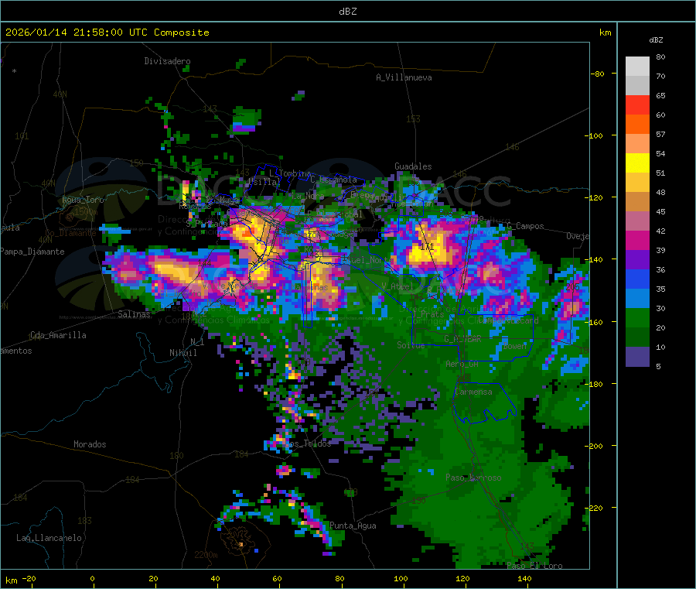This screenshot has width=696, height=589.
Task: Click the Guadales place label
Action: pos(413,166)
